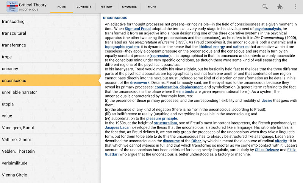Switch to the CONTENTS tab
This screenshot has height=183, width=303.
click(x=84, y=7)
